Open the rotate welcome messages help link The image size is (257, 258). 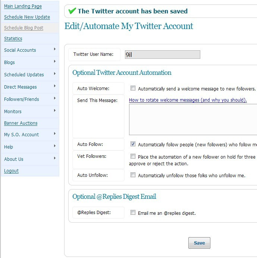(188, 100)
